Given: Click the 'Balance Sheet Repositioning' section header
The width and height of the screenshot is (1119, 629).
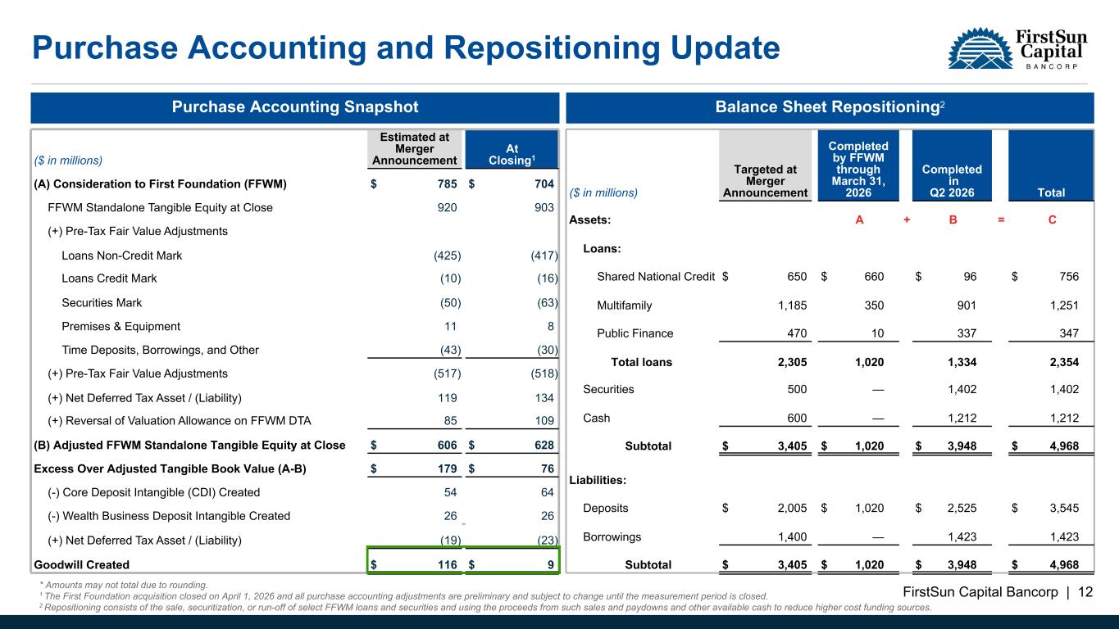Looking at the screenshot, I should click(x=830, y=106).
